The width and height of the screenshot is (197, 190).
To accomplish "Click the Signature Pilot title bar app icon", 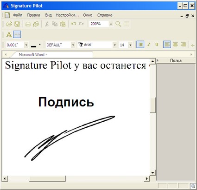I will (6, 6).
